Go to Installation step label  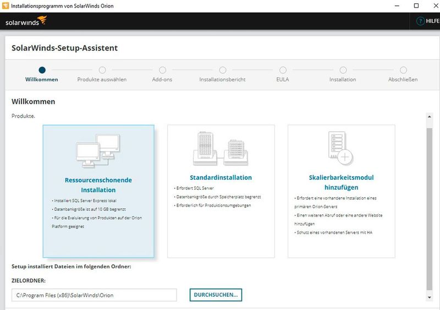[x=343, y=79]
